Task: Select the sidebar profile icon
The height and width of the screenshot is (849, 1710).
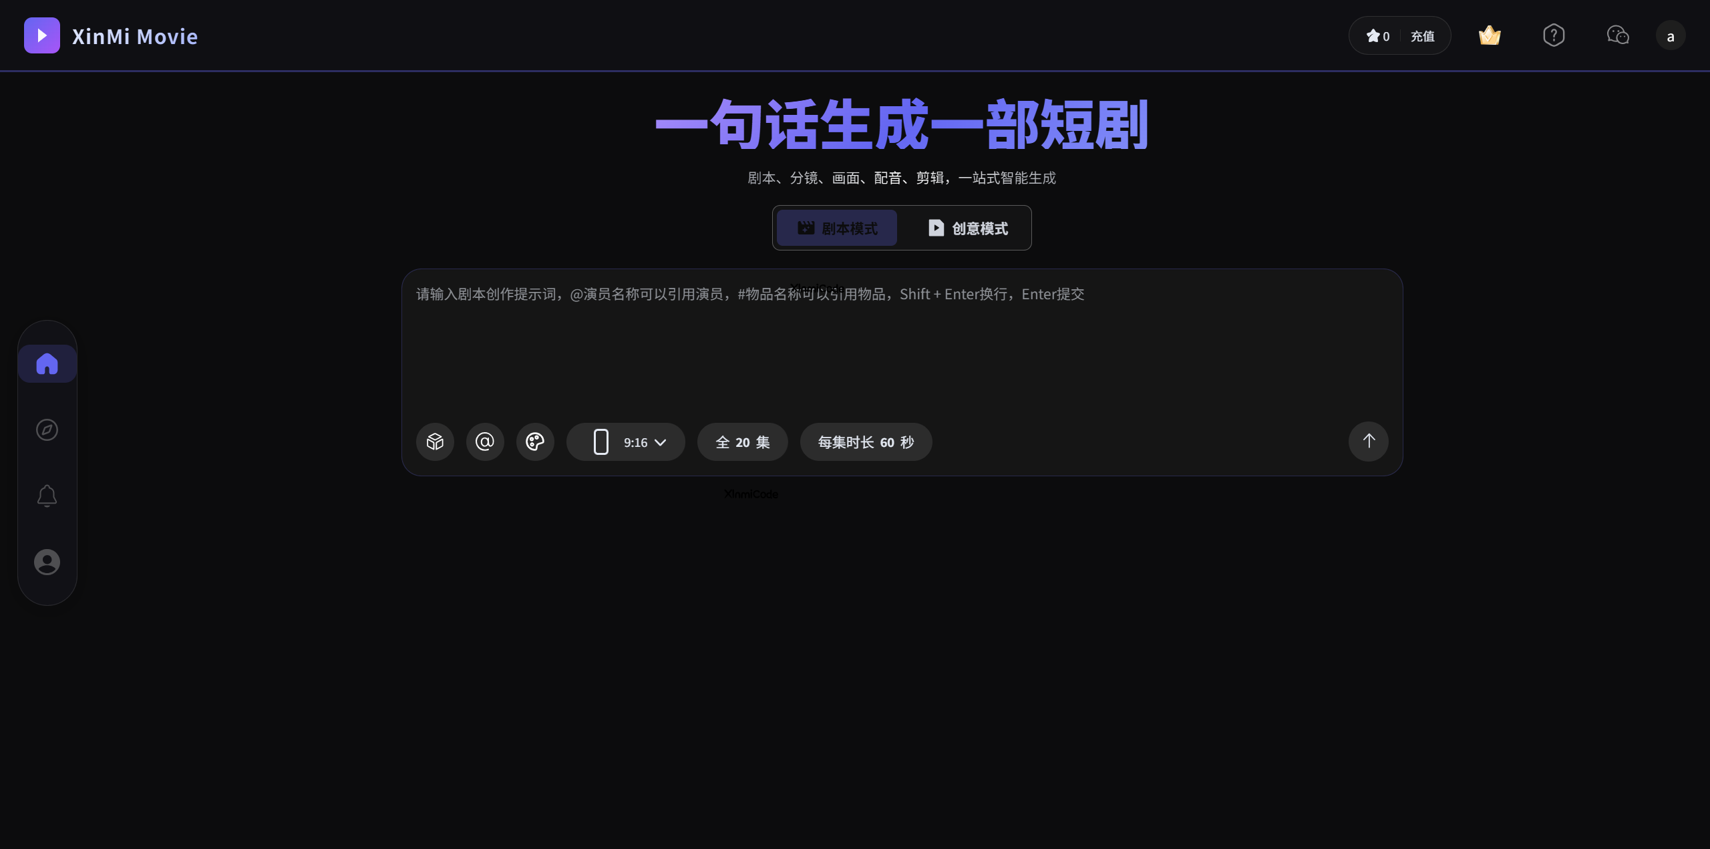Action: 47,562
